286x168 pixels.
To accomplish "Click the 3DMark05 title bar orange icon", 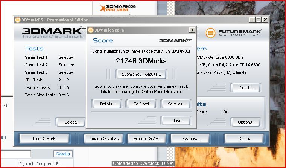I will [18, 20].
